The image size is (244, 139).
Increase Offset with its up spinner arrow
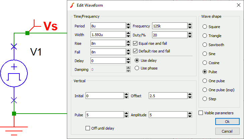coord(190,94)
